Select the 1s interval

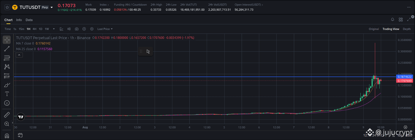pos(15,29)
